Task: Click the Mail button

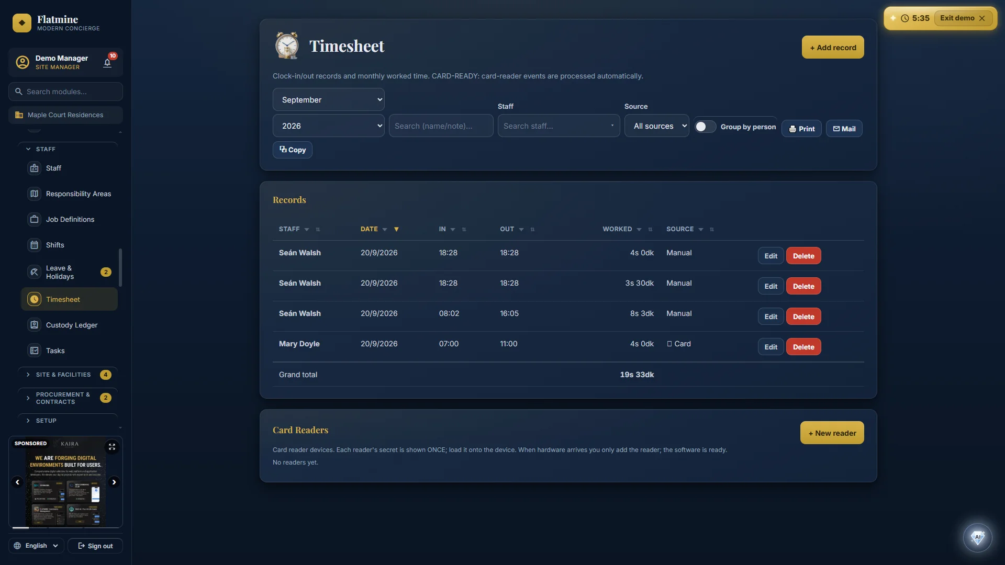Action: (844, 129)
